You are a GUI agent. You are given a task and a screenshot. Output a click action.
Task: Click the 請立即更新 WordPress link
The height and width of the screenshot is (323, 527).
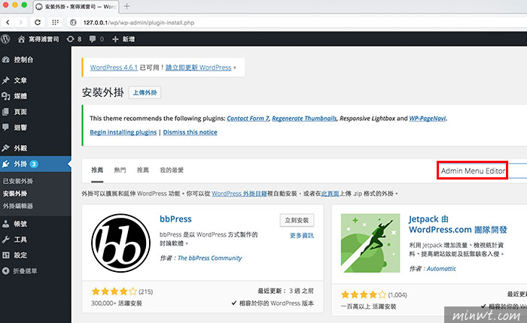(x=198, y=68)
